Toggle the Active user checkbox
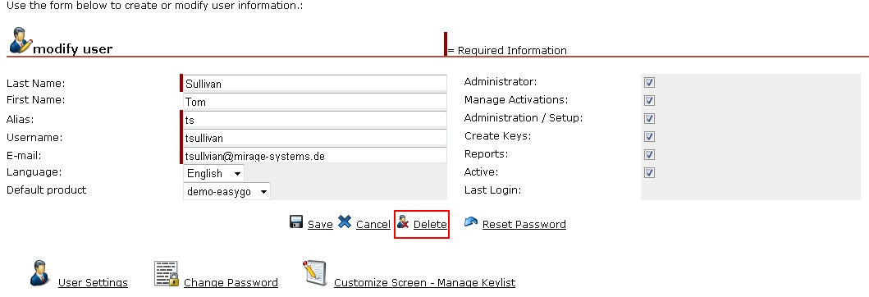Screen dimensions: 869x297 pos(650,173)
